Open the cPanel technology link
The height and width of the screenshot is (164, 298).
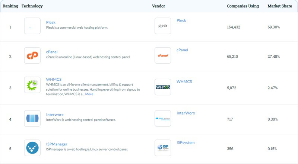[x=52, y=52]
